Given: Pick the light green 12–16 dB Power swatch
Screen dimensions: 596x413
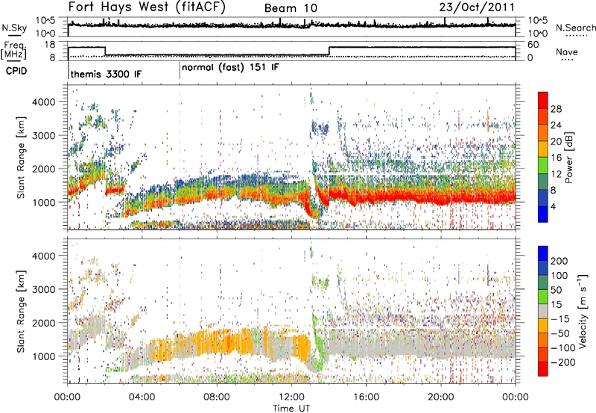Looking at the screenshot, I should (x=543, y=165).
